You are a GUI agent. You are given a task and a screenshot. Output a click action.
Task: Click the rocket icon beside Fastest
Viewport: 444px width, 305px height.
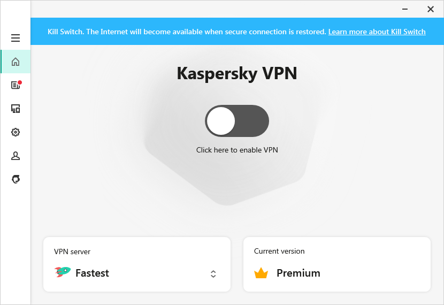62,272
